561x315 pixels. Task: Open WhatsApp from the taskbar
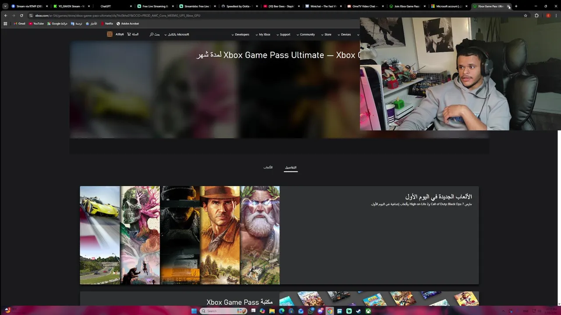pyautogui.click(x=311, y=311)
